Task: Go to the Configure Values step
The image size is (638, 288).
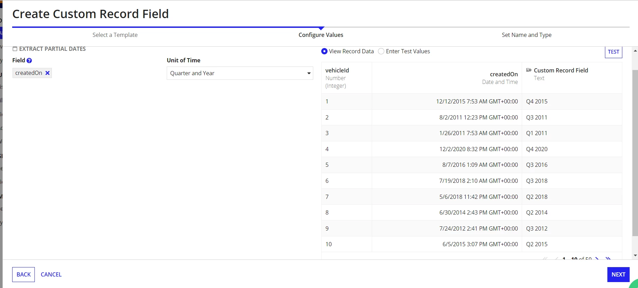Action: (321, 35)
